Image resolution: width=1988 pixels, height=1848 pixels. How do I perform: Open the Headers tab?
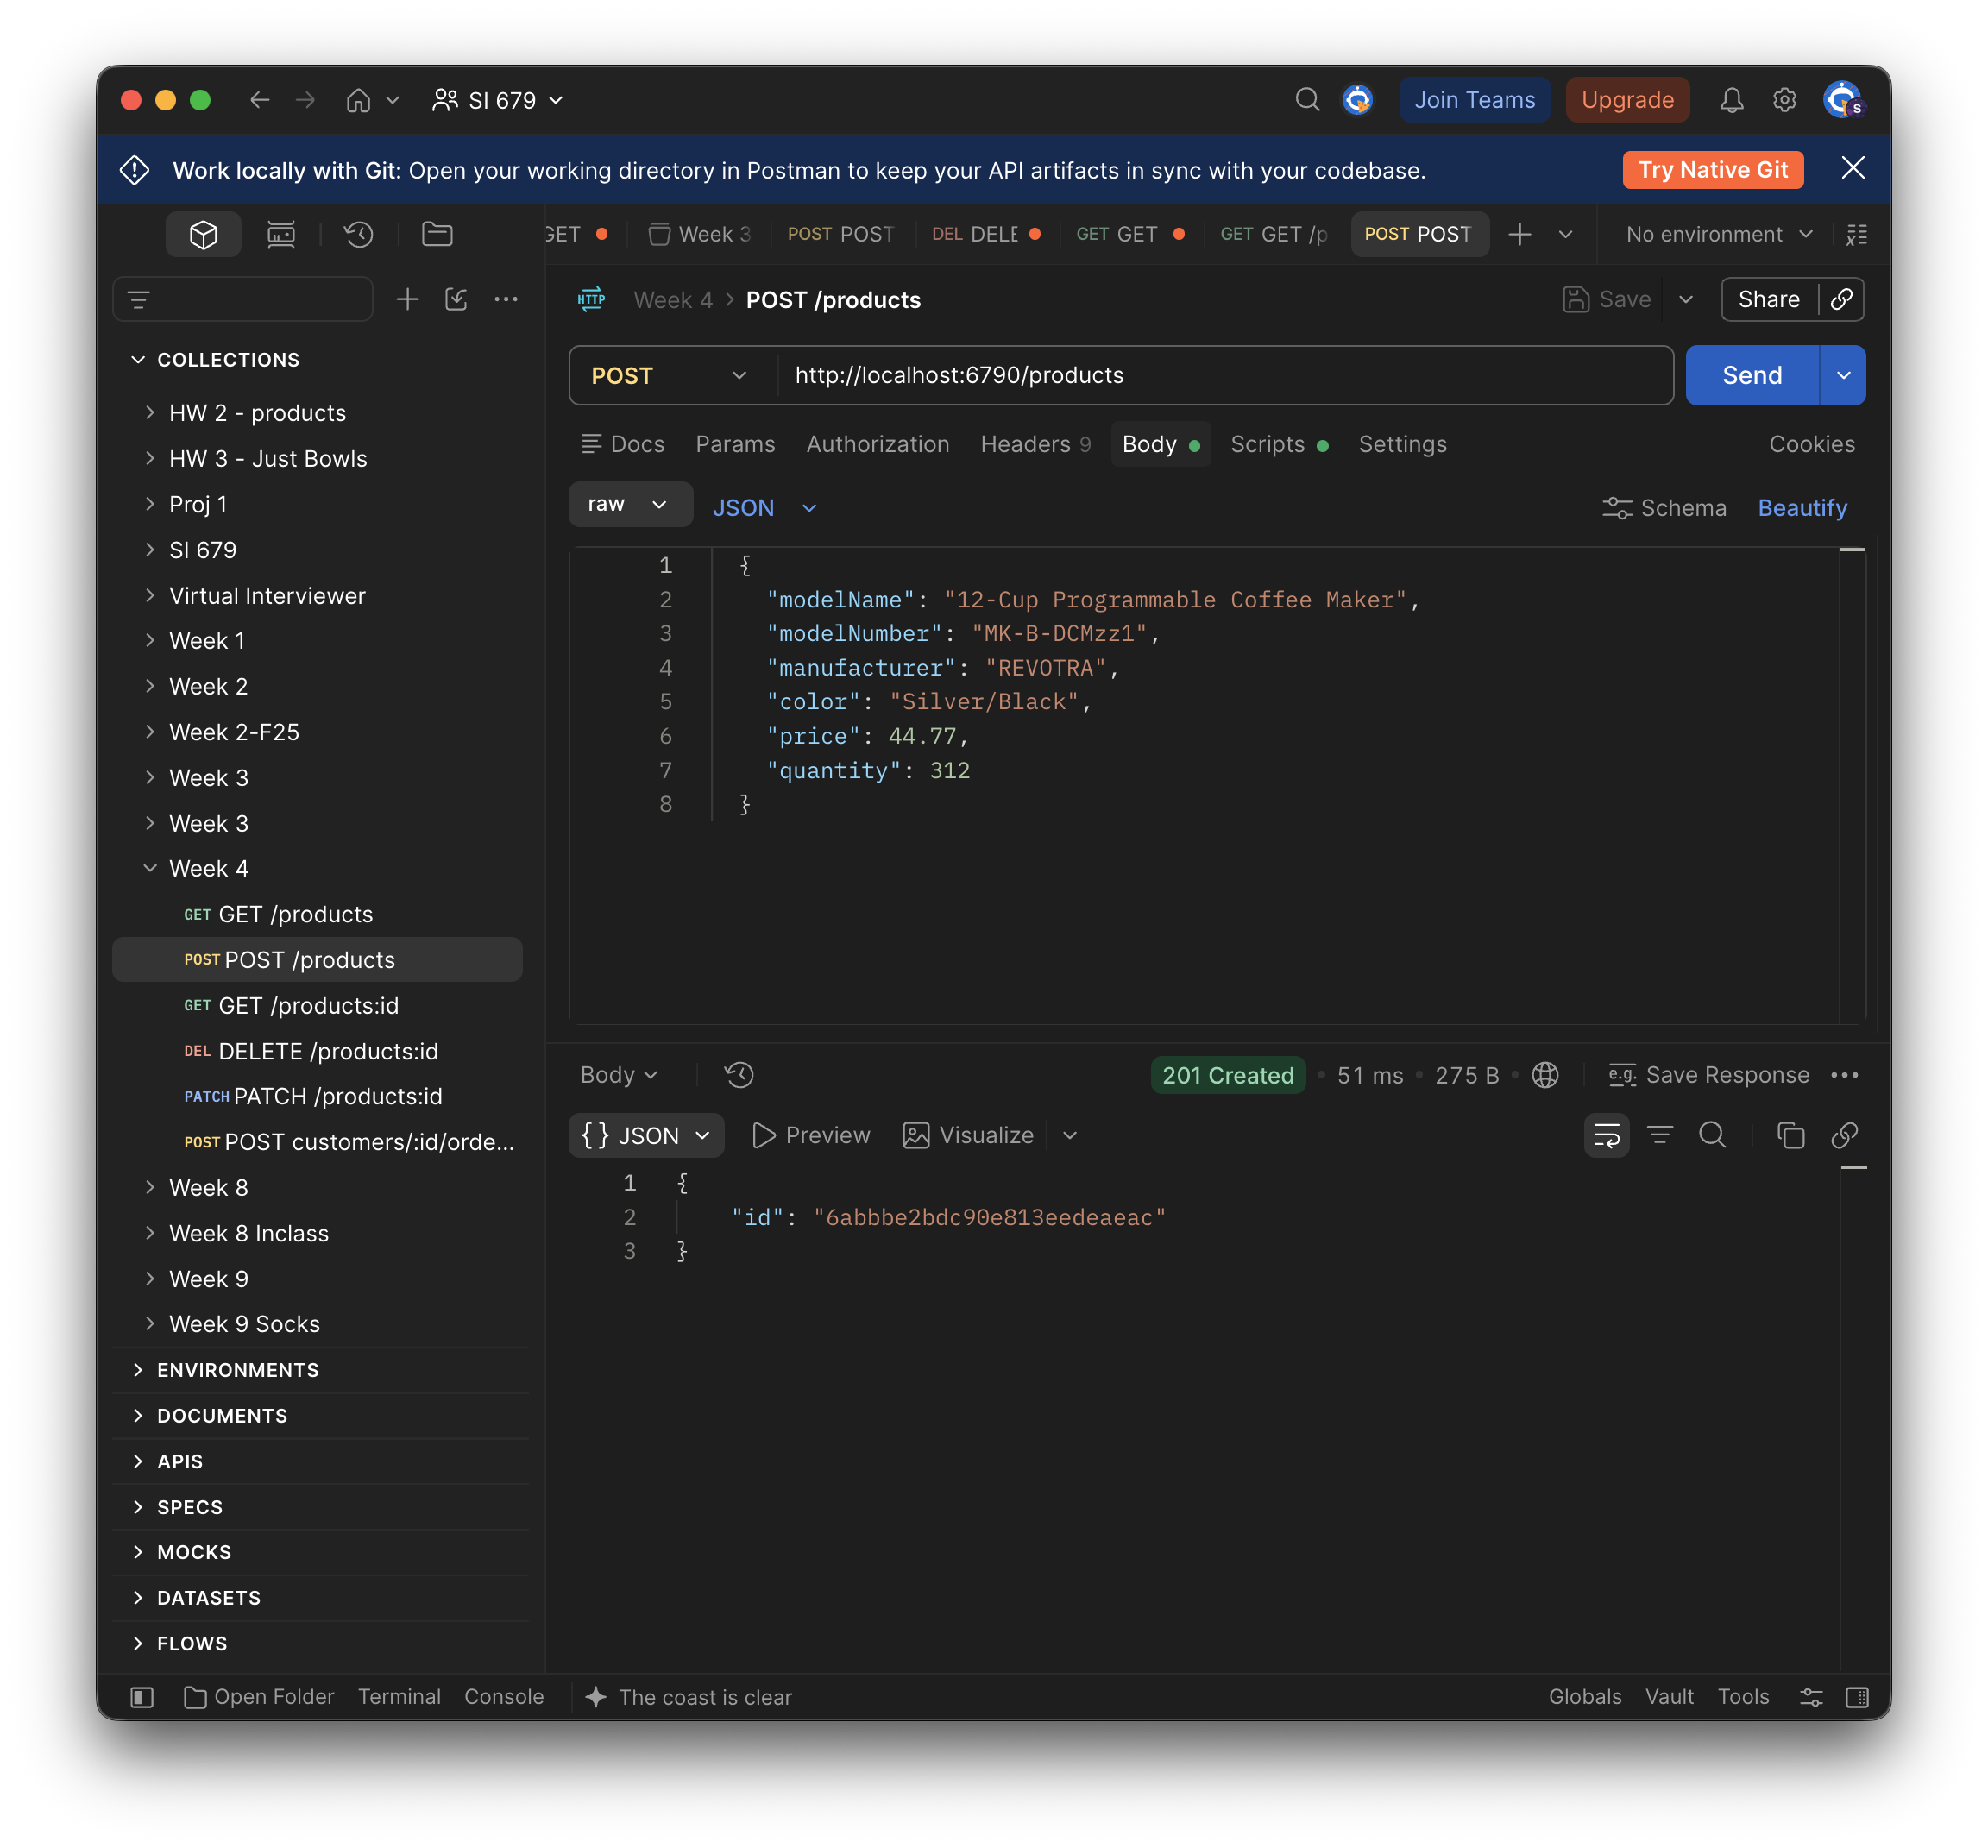[x=1035, y=444]
